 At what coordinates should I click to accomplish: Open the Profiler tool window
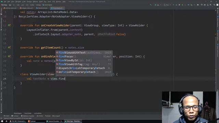tap(40, 116)
